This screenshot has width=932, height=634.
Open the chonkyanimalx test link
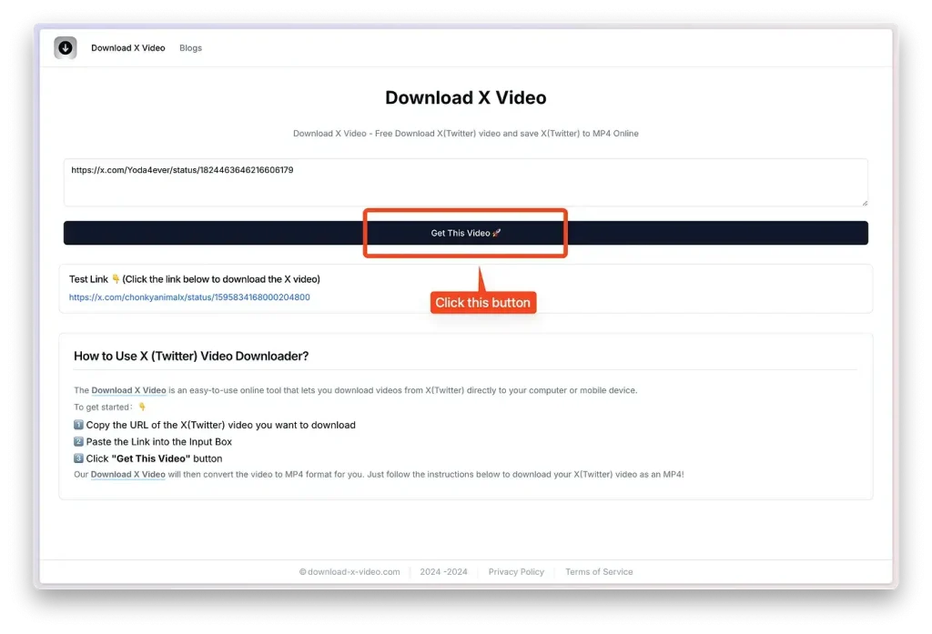click(189, 297)
